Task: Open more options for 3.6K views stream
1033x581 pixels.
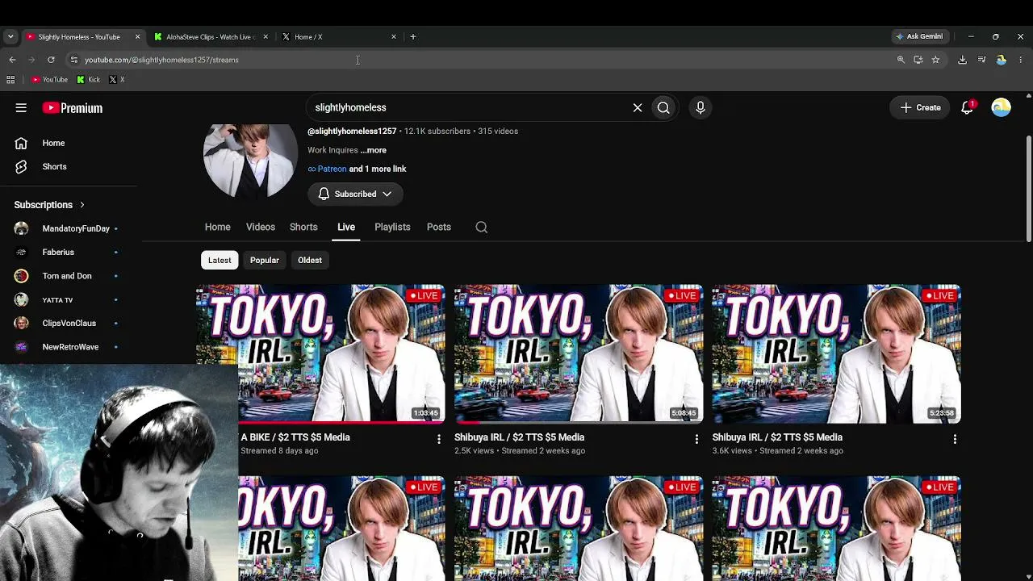Action: 955,439
